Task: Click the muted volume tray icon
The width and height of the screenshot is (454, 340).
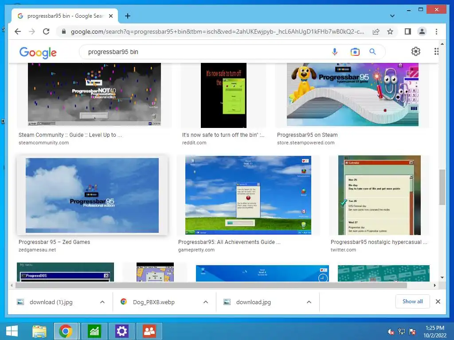Action: pyautogui.click(x=391, y=332)
